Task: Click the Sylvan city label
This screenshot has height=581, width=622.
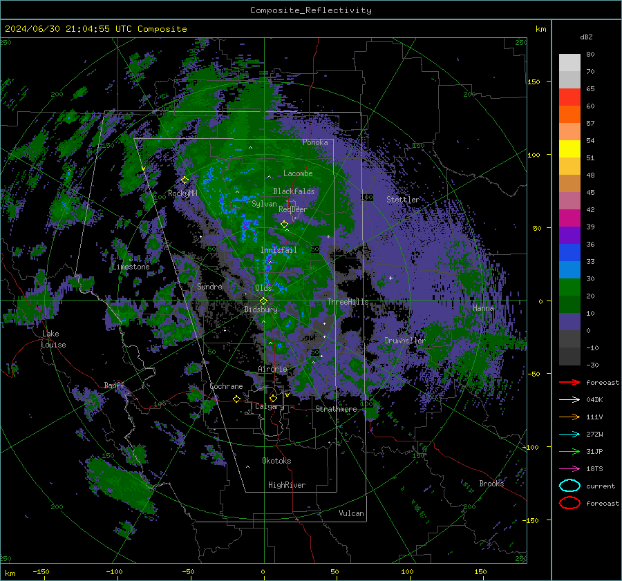Action: 264,204
